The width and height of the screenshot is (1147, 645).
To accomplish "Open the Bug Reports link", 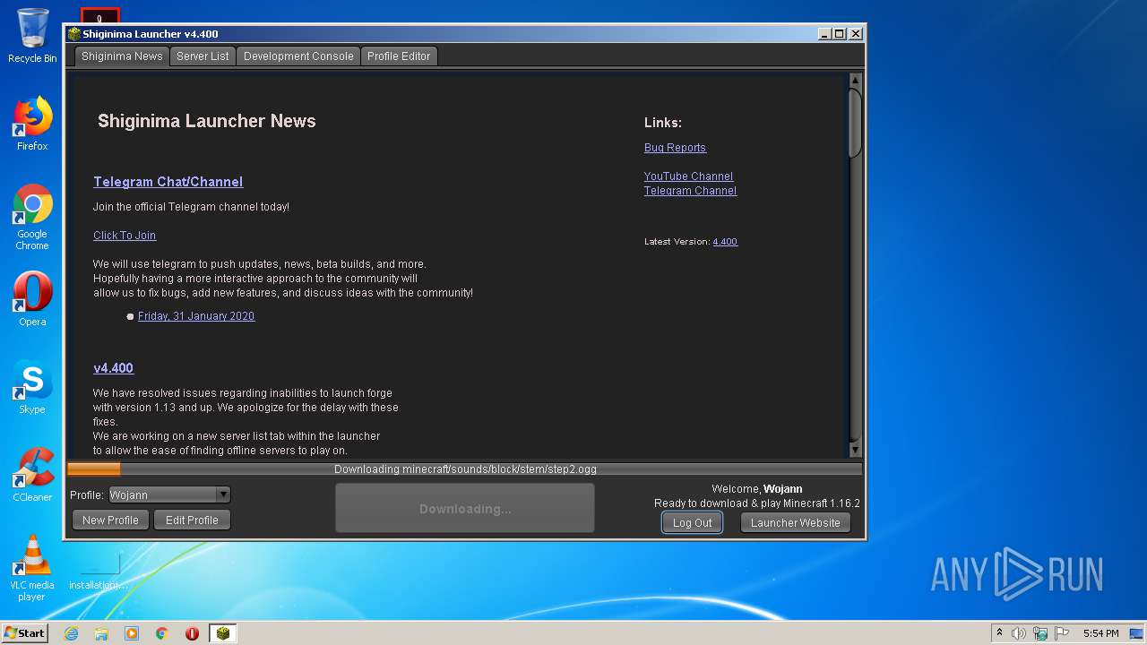I will coord(675,148).
